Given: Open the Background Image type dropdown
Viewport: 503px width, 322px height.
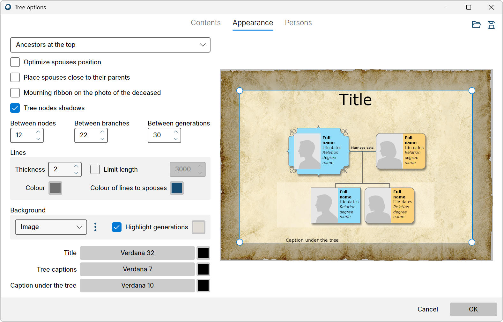Looking at the screenshot, I should coord(51,227).
